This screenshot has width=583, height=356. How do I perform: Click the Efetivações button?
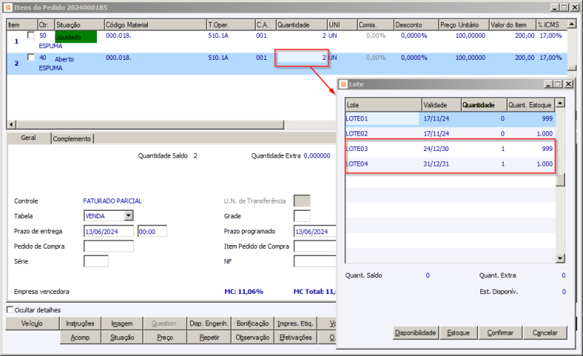(x=296, y=337)
